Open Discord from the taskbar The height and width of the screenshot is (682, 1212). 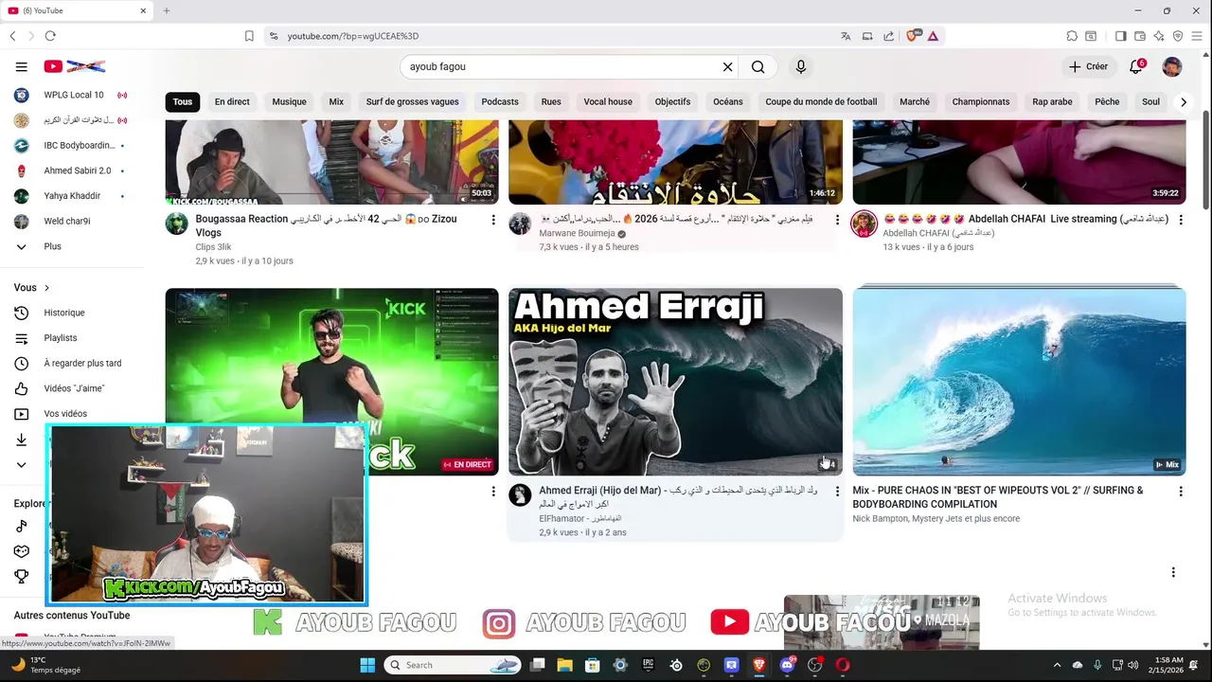(x=787, y=665)
